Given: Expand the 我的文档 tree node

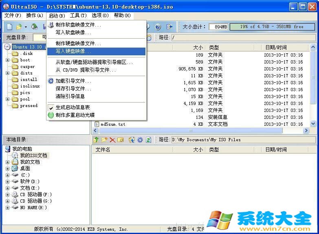Looking at the screenshot, I should tap(7, 162).
